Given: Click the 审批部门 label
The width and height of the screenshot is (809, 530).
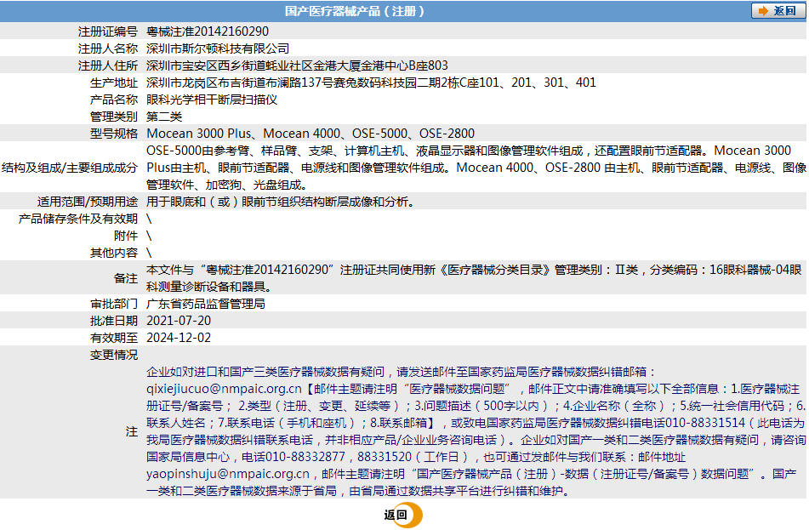Looking at the screenshot, I should pos(114,304).
